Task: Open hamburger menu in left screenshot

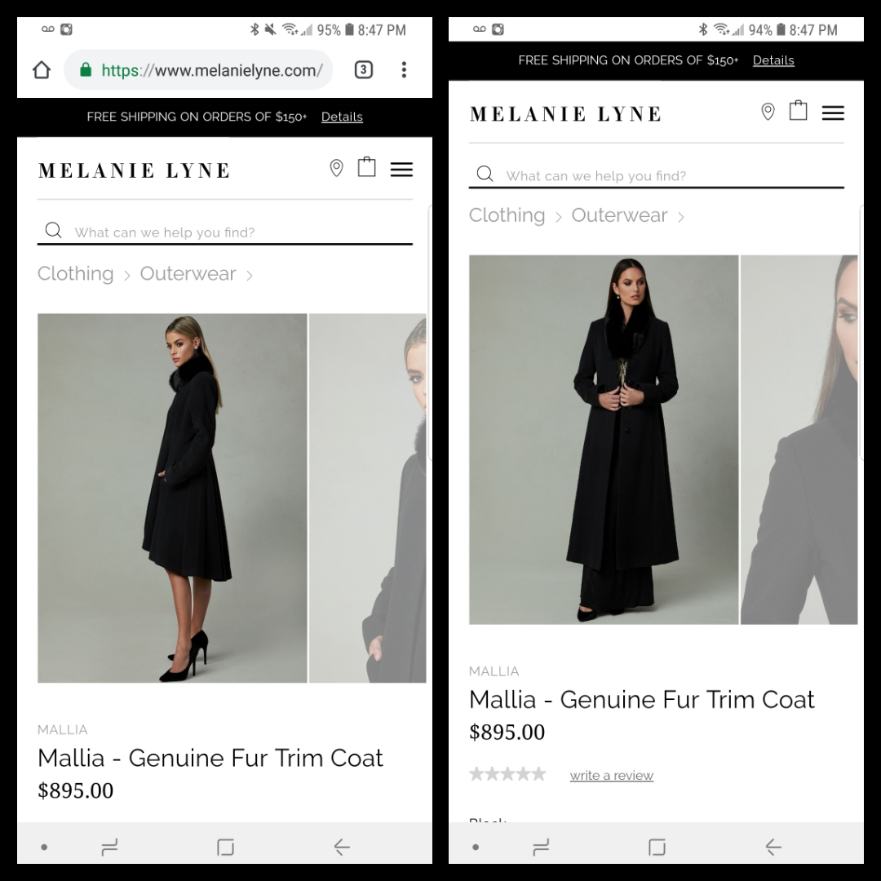Action: pyautogui.click(x=401, y=169)
